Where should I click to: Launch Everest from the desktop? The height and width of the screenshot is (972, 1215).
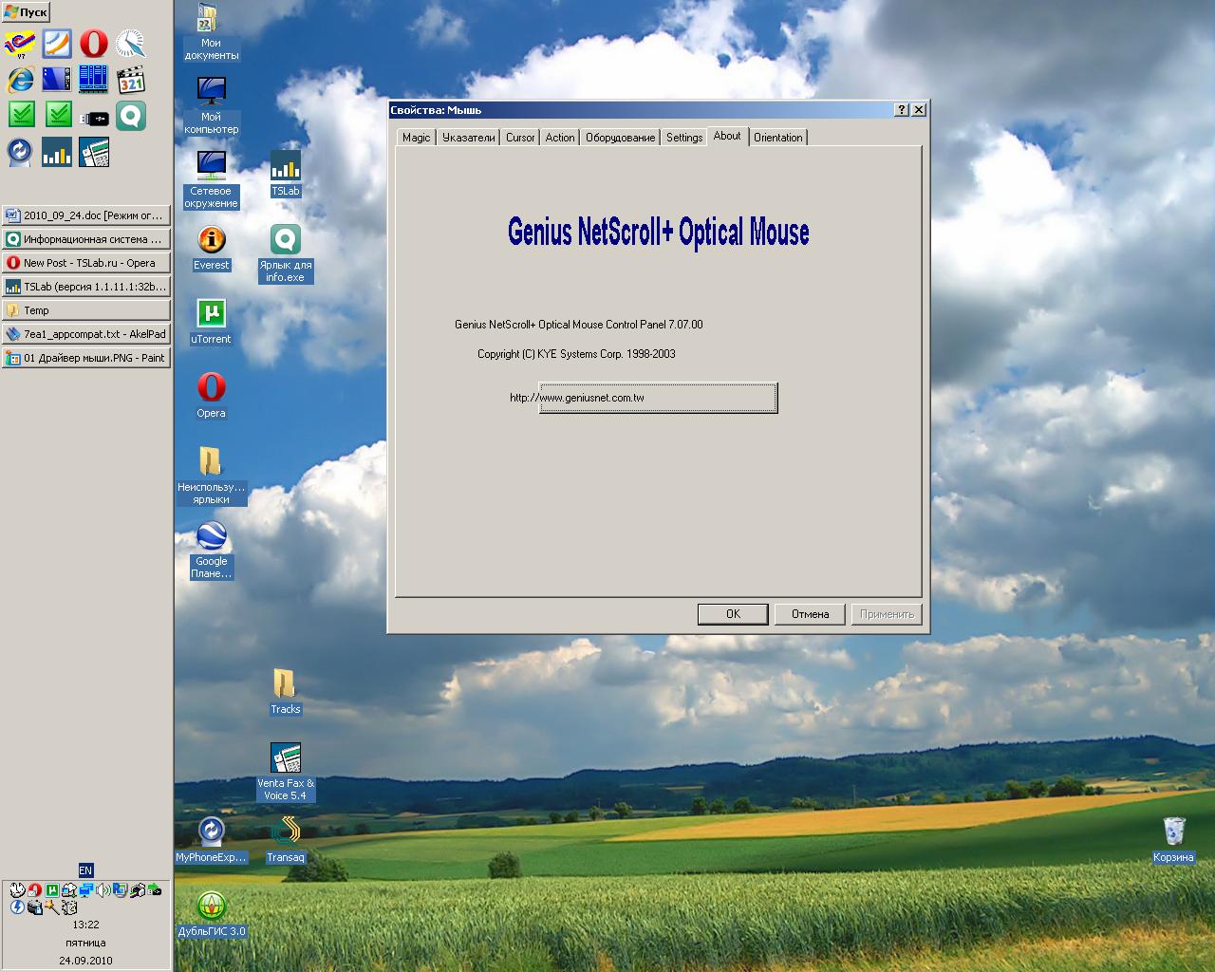211,240
